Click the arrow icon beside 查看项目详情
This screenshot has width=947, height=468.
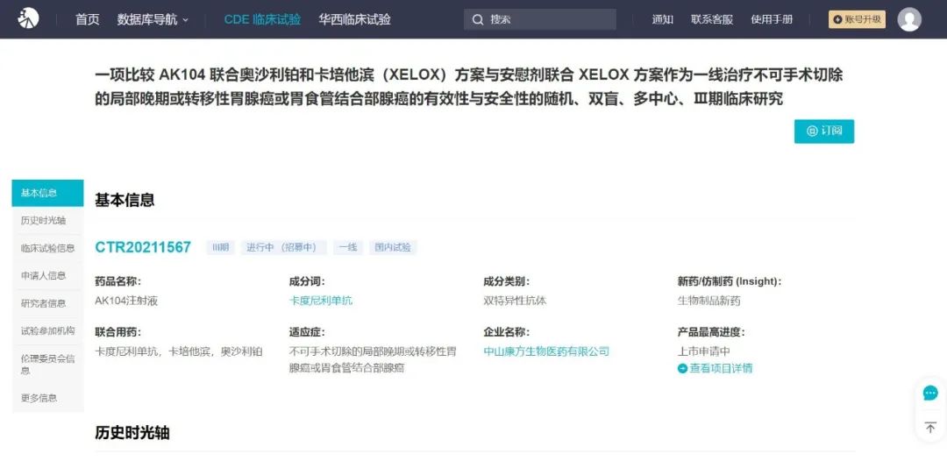click(682, 368)
